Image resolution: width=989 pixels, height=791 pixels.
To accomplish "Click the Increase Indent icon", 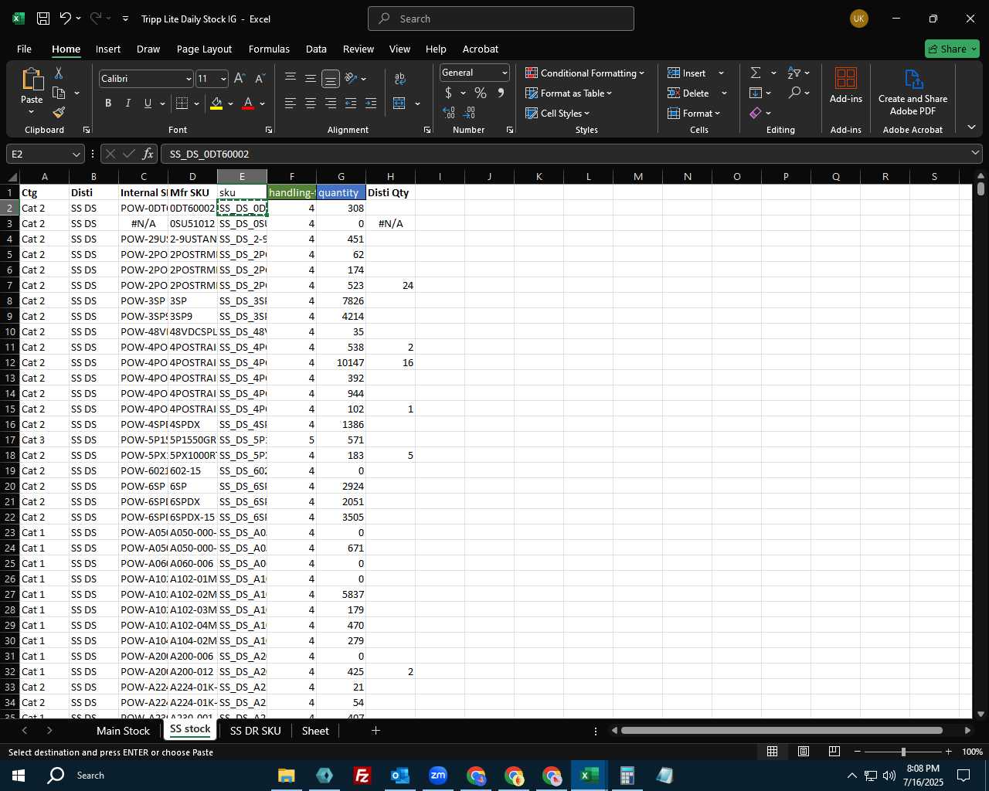I will (371, 104).
